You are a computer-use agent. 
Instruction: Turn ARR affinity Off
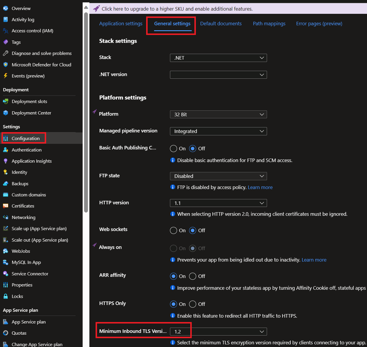click(x=192, y=276)
